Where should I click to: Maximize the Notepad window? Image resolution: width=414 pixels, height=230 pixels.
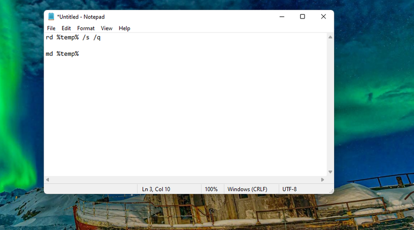click(x=302, y=17)
